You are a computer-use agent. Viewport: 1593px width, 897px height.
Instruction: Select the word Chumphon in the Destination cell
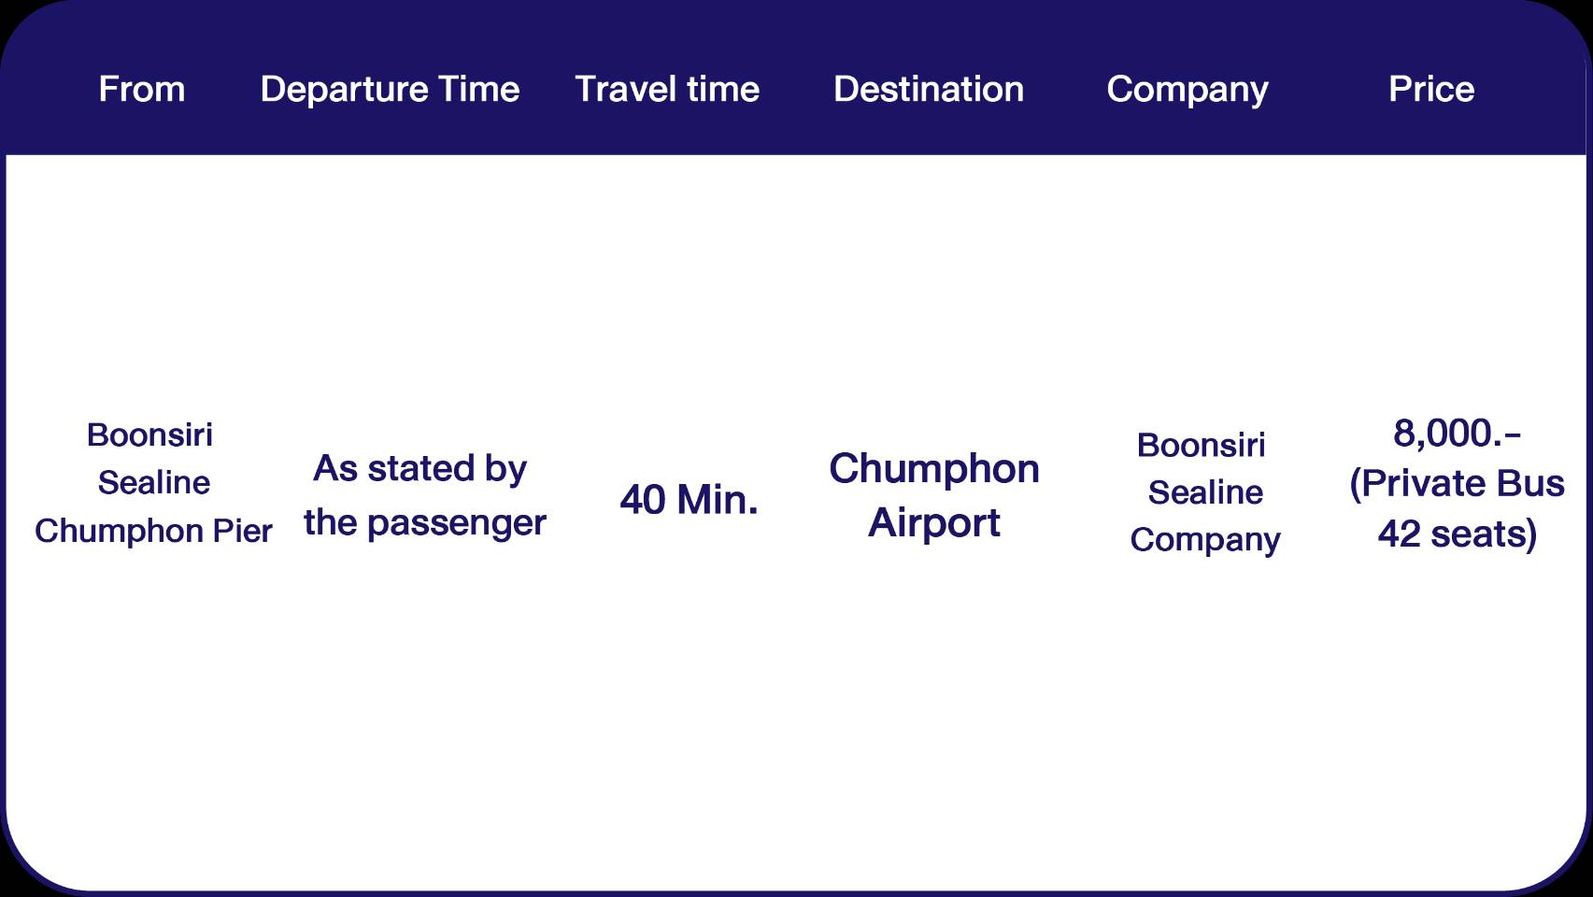(933, 468)
